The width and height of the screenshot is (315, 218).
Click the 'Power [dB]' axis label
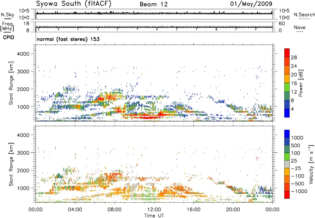tap(300, 83)
